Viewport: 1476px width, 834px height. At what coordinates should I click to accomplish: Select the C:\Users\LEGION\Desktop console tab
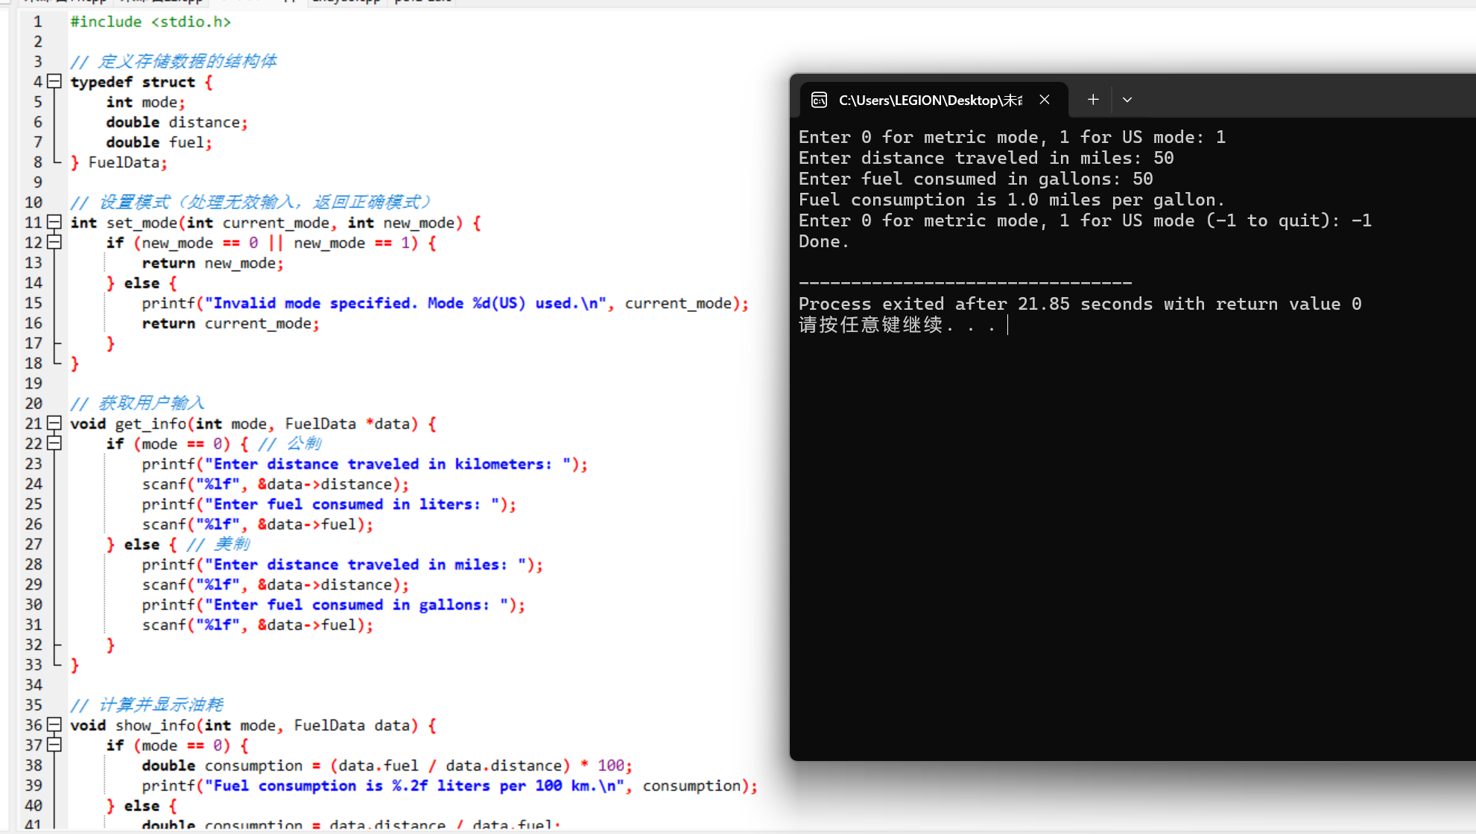pos(930,100)
